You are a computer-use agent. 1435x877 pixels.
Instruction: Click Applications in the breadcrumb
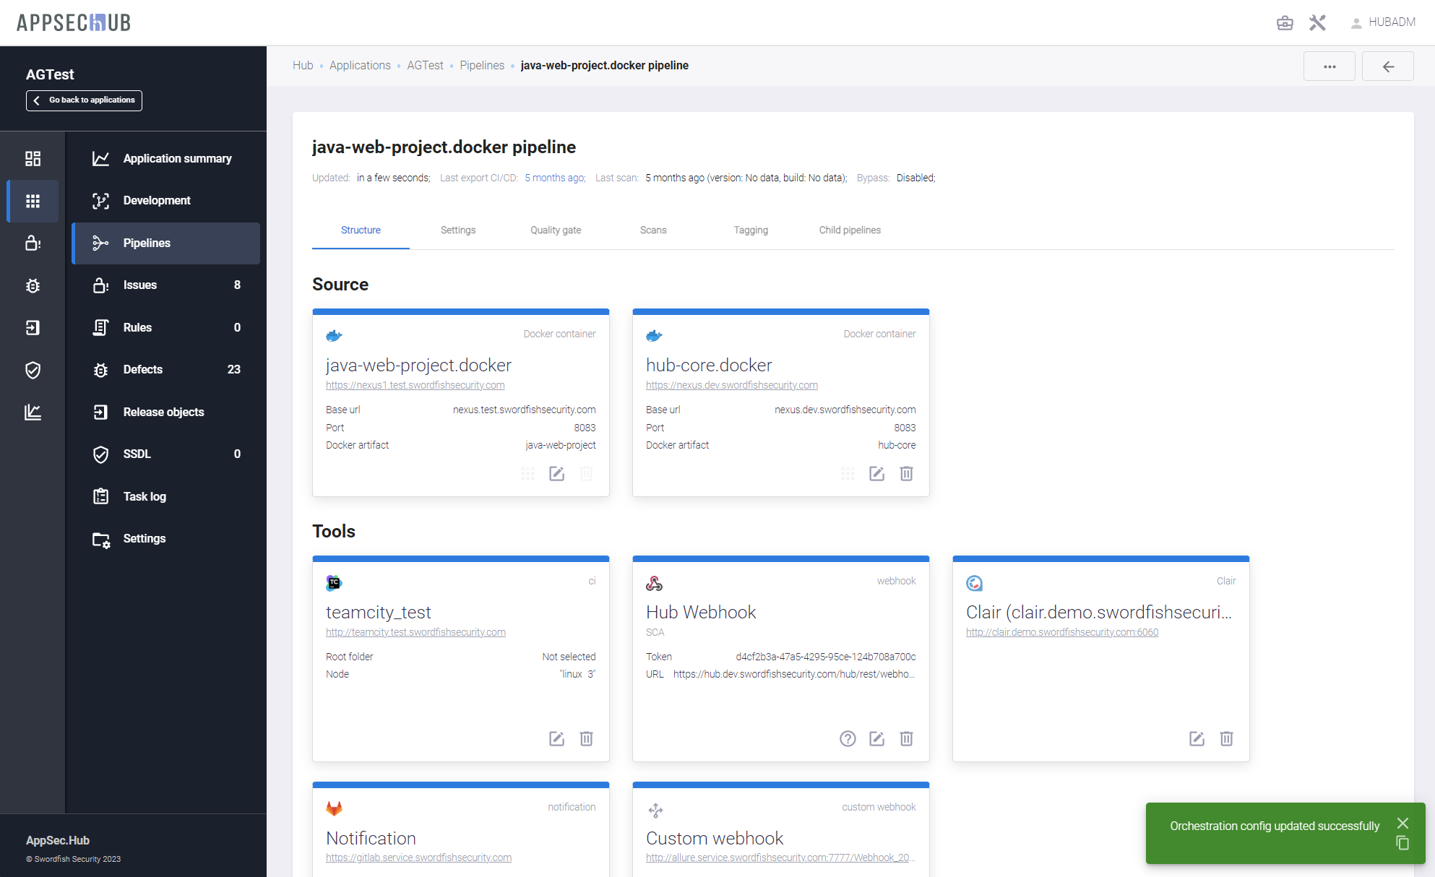(x=359, y=65)
